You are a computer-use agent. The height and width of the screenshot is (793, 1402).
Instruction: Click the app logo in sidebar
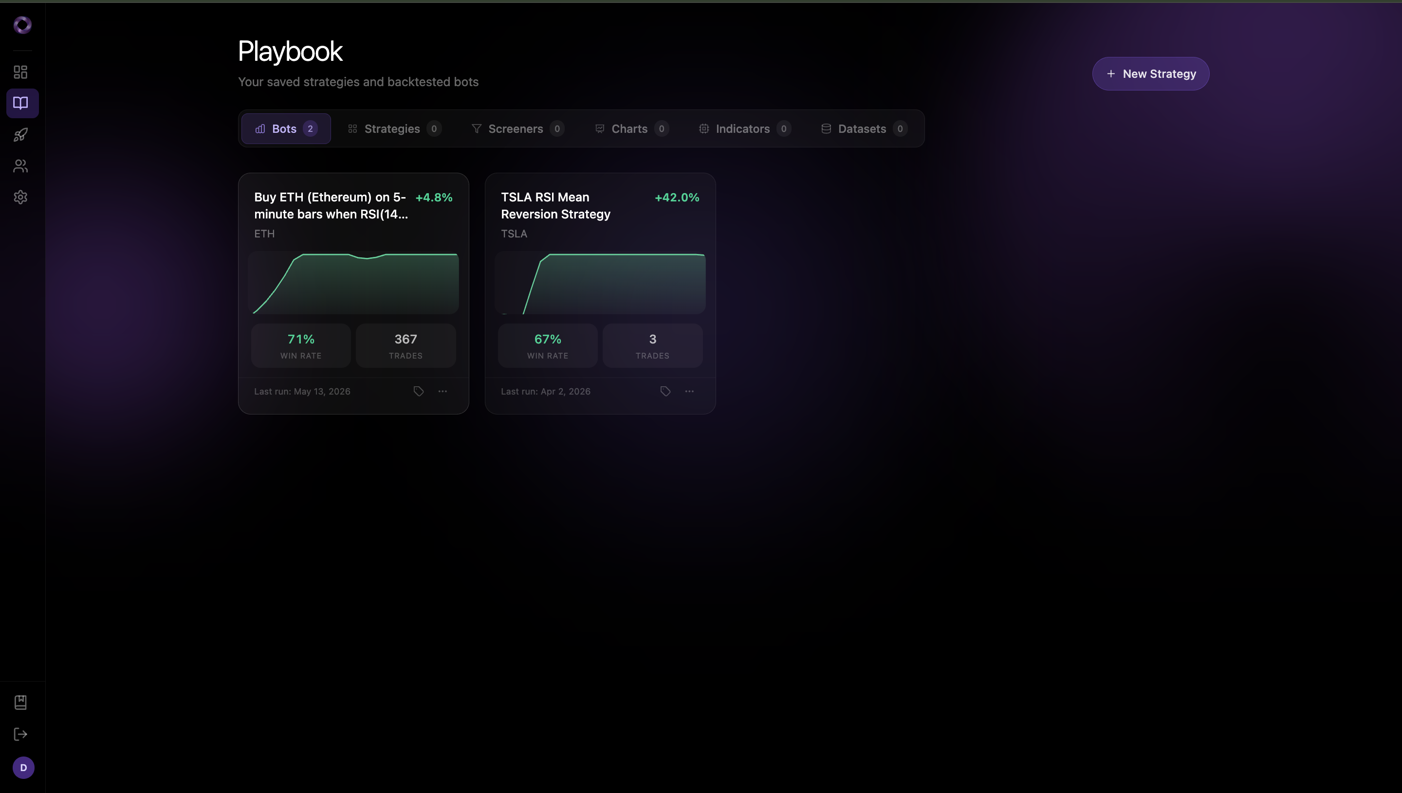pos(22,24)
